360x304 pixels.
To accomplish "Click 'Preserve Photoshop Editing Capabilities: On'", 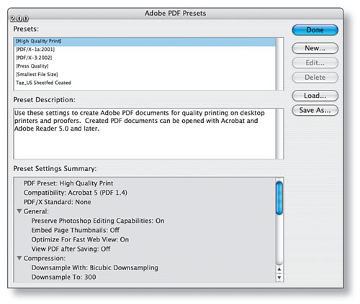I will coord(98,221).
